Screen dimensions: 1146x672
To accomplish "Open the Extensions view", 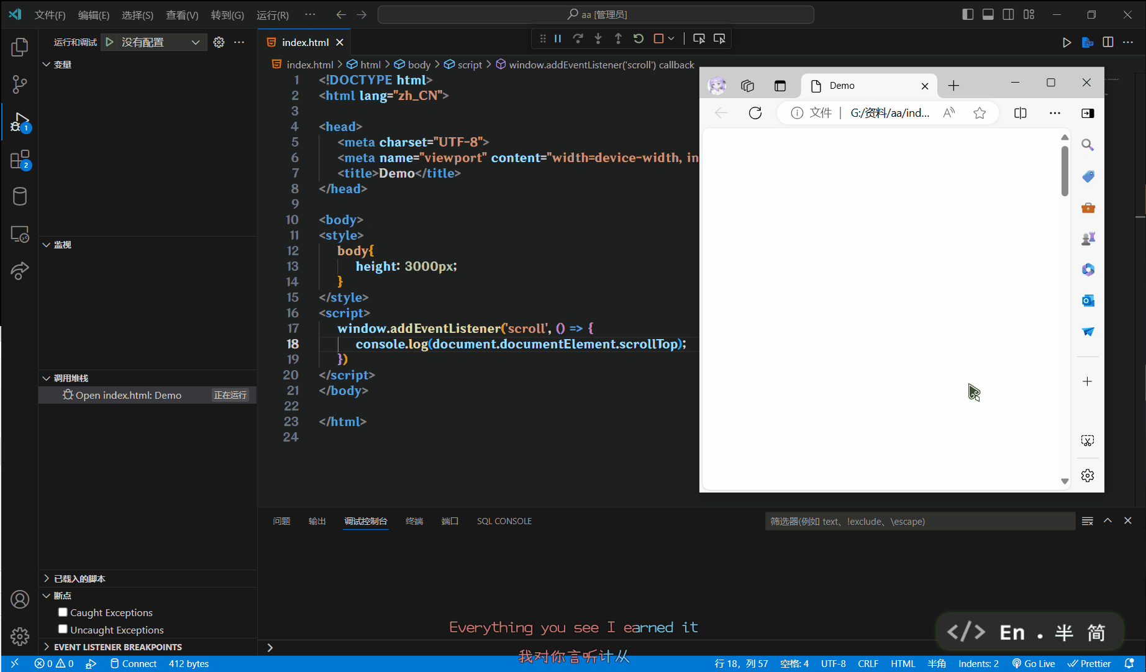I will coord(20,160).
